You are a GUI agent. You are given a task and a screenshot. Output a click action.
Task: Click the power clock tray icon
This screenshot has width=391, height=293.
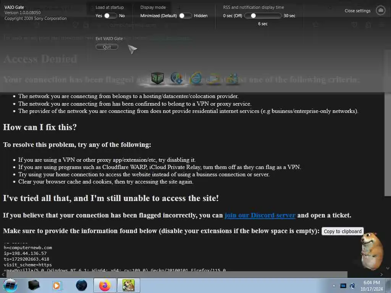(352, 286)
